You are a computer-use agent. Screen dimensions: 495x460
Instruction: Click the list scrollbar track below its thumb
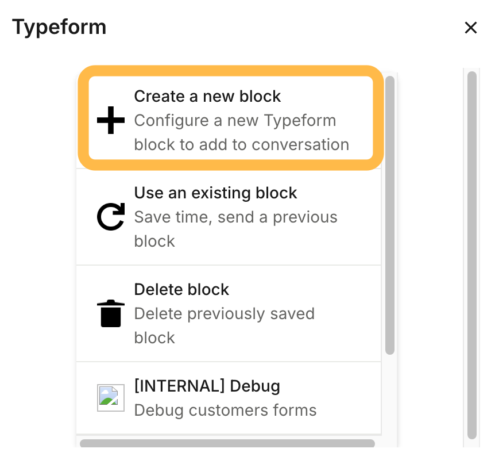[390, 397]
